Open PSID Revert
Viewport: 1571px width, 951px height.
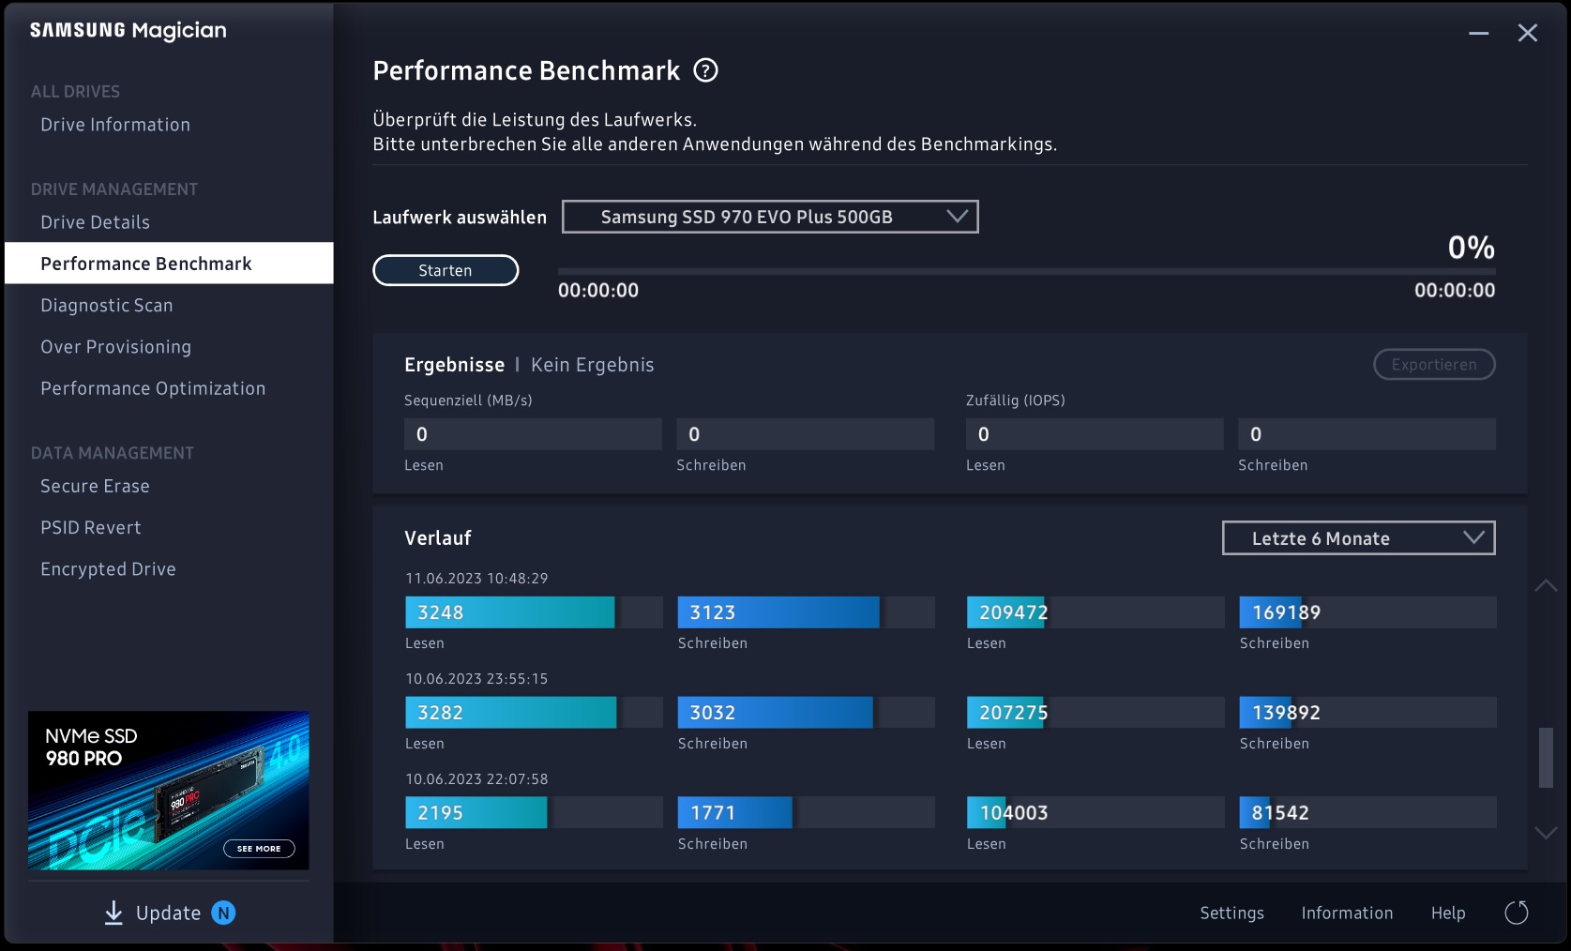pyautogui.click(x=91, y=527)
